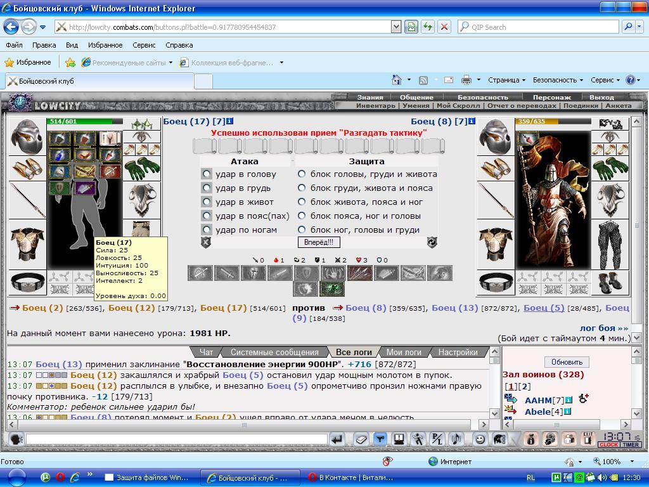Click the EXIT door icon

coord(588,439)
